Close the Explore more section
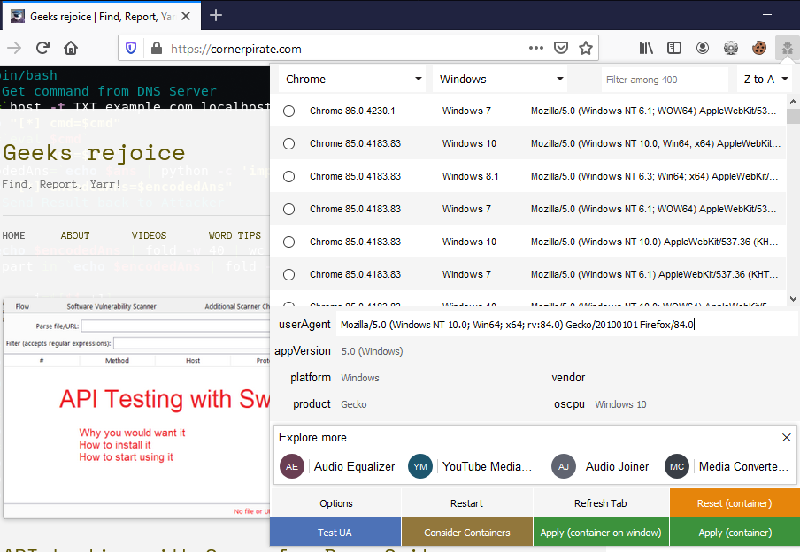 click(787, 437)
